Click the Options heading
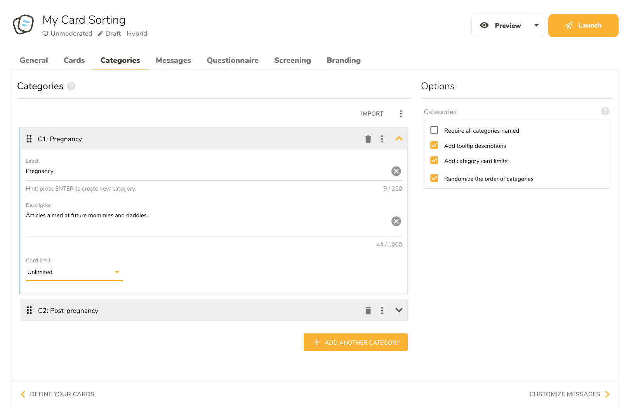The image size is (631, 420). 438,86
